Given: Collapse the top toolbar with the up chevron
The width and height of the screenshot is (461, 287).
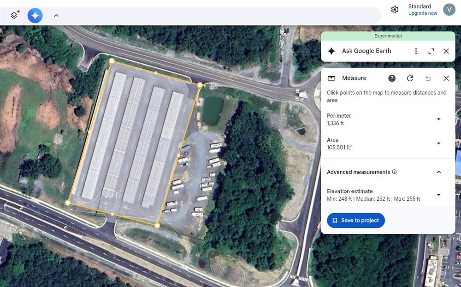Looking at the screenshot, I should pyautogui.click(x=56, y=15).
